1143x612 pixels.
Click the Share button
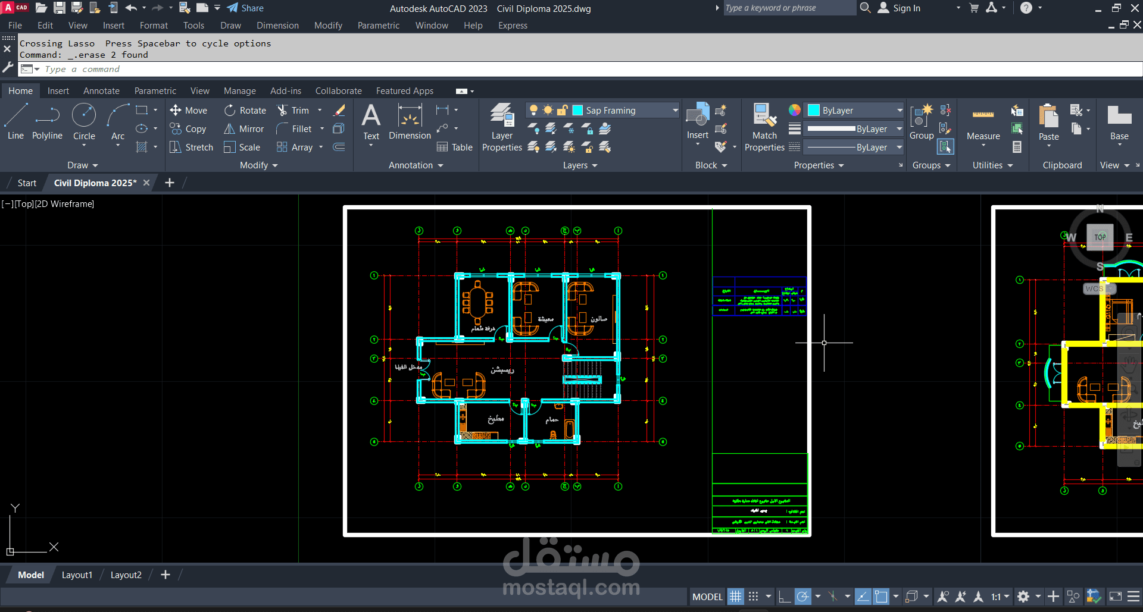[245, 8]
